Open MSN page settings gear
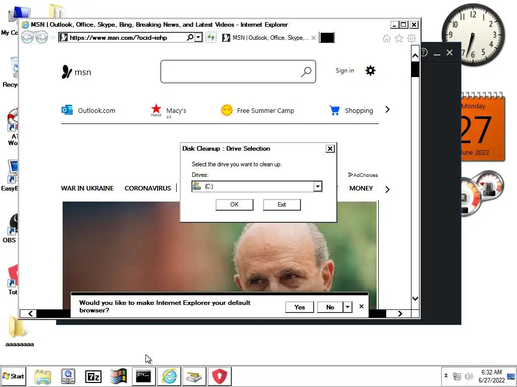The width and height of the screenshot is (517, 387). click(x=371, y=71)
